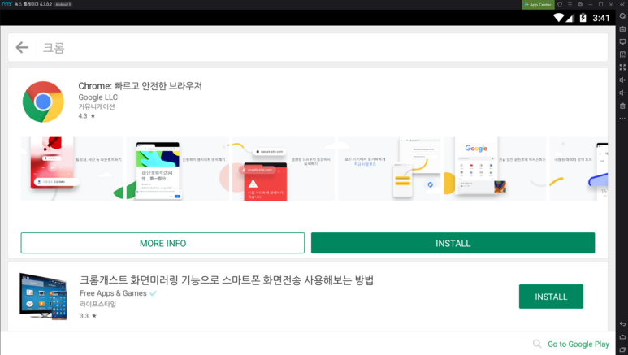Open the 크롬캐스트 app TV icon

43,297
